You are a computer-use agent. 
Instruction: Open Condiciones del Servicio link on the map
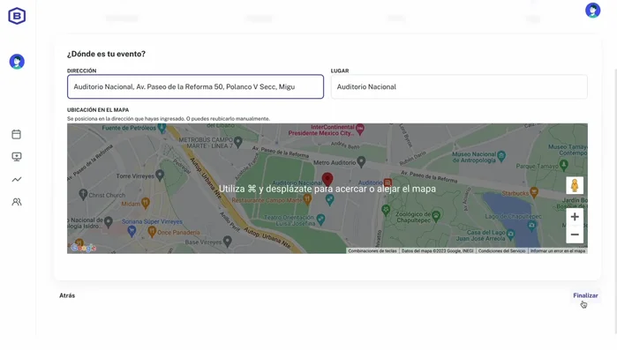click(x=501, y=250)
